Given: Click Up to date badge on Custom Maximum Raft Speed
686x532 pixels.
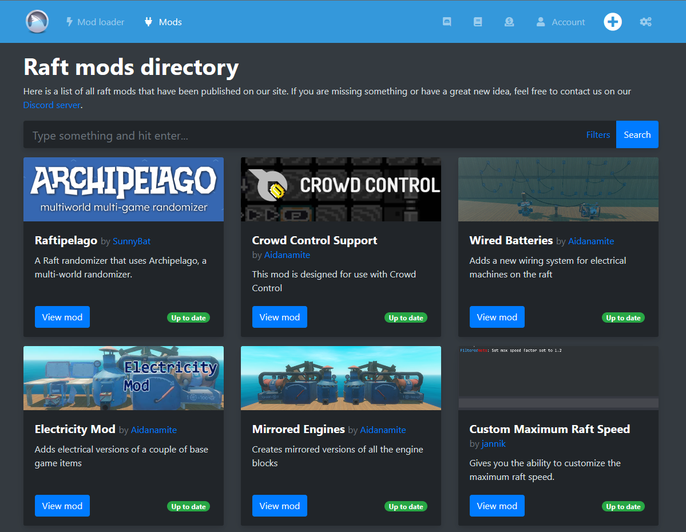Looking at the screenshot, I should (624, 507).
